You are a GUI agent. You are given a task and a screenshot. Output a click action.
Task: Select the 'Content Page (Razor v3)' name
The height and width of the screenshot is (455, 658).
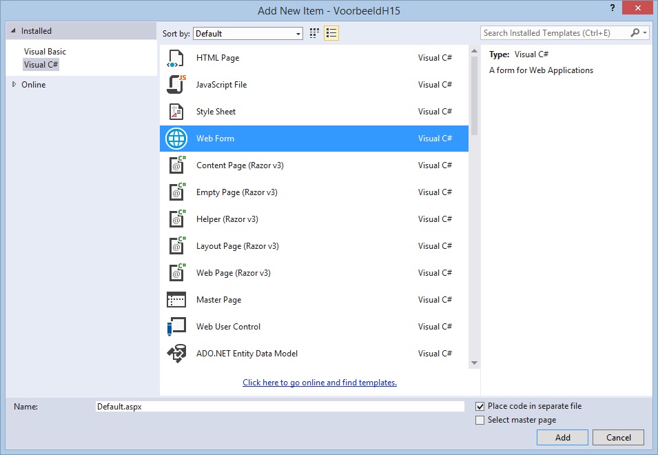pyautogui.click(x=240, y=165)
